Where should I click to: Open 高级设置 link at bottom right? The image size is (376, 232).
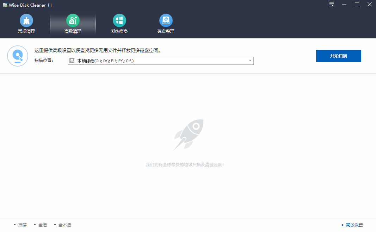pos(354,225)
